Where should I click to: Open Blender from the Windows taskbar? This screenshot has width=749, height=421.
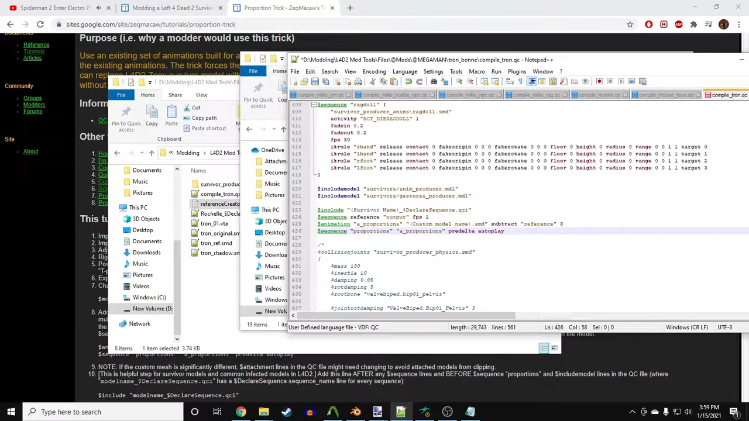[x=355, y=412]
